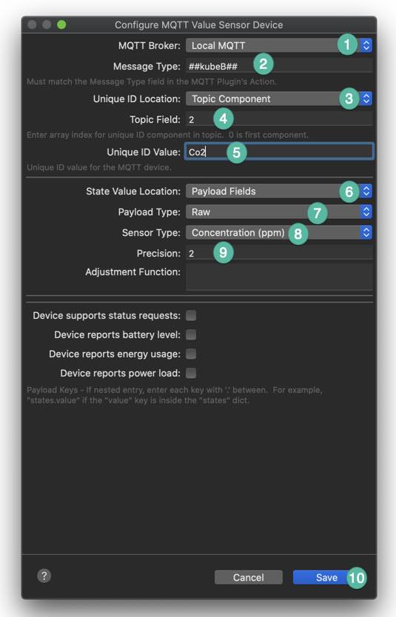Open Sensor Type Concentration (ppm) dropdown
396x617 pixels.
click(279, 232)
